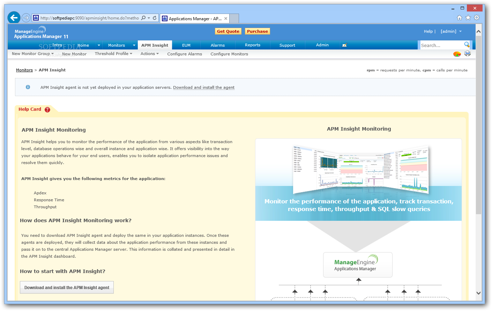
Task: Click the Get Quote button
Action: [x=228, y=31]
